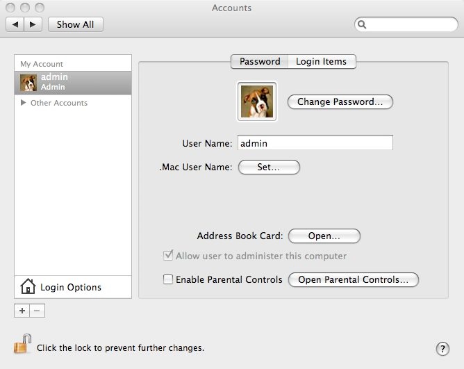The image size is (464, 369).
Task: Switch to the Login Items tab
Action: click(x=322, y=61)
